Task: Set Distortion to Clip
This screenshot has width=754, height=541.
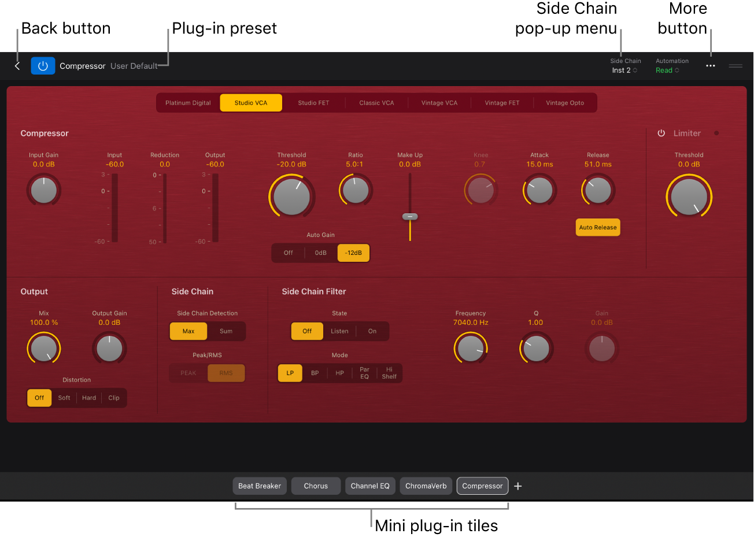Action: click(x=114, y=398)
